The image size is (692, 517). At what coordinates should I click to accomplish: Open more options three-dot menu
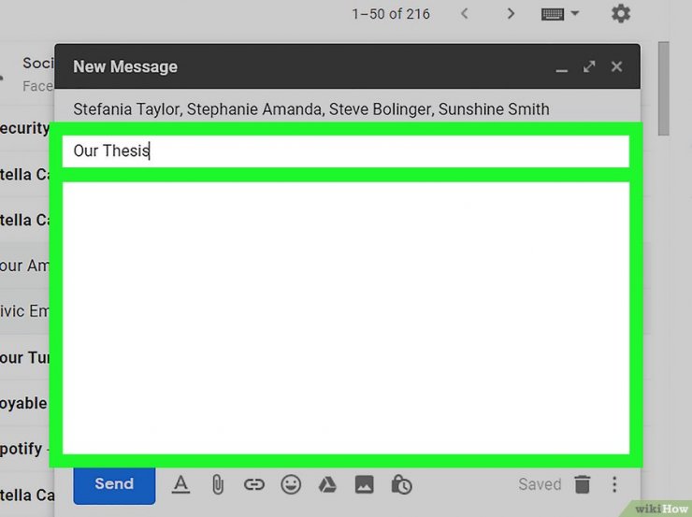tap(614, 484)
